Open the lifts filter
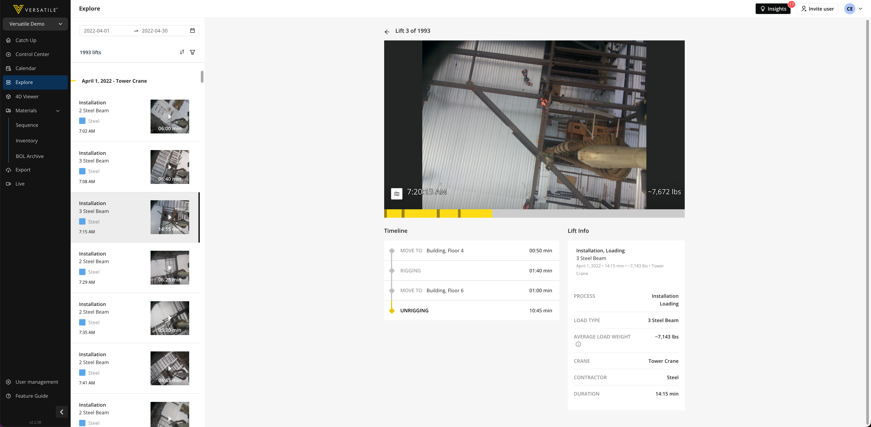Viewport: 871px width, 427px height. (x=192, y=52)
